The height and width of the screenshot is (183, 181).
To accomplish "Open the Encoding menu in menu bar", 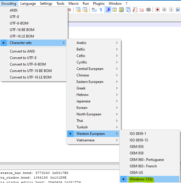I will 9,4.
